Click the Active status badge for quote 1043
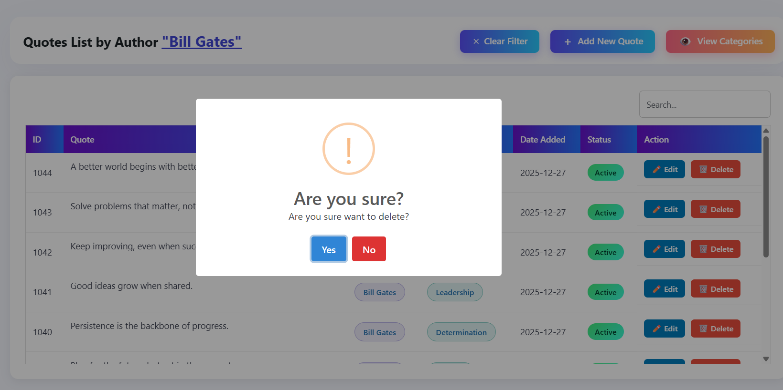 click(x=605, y=213)
